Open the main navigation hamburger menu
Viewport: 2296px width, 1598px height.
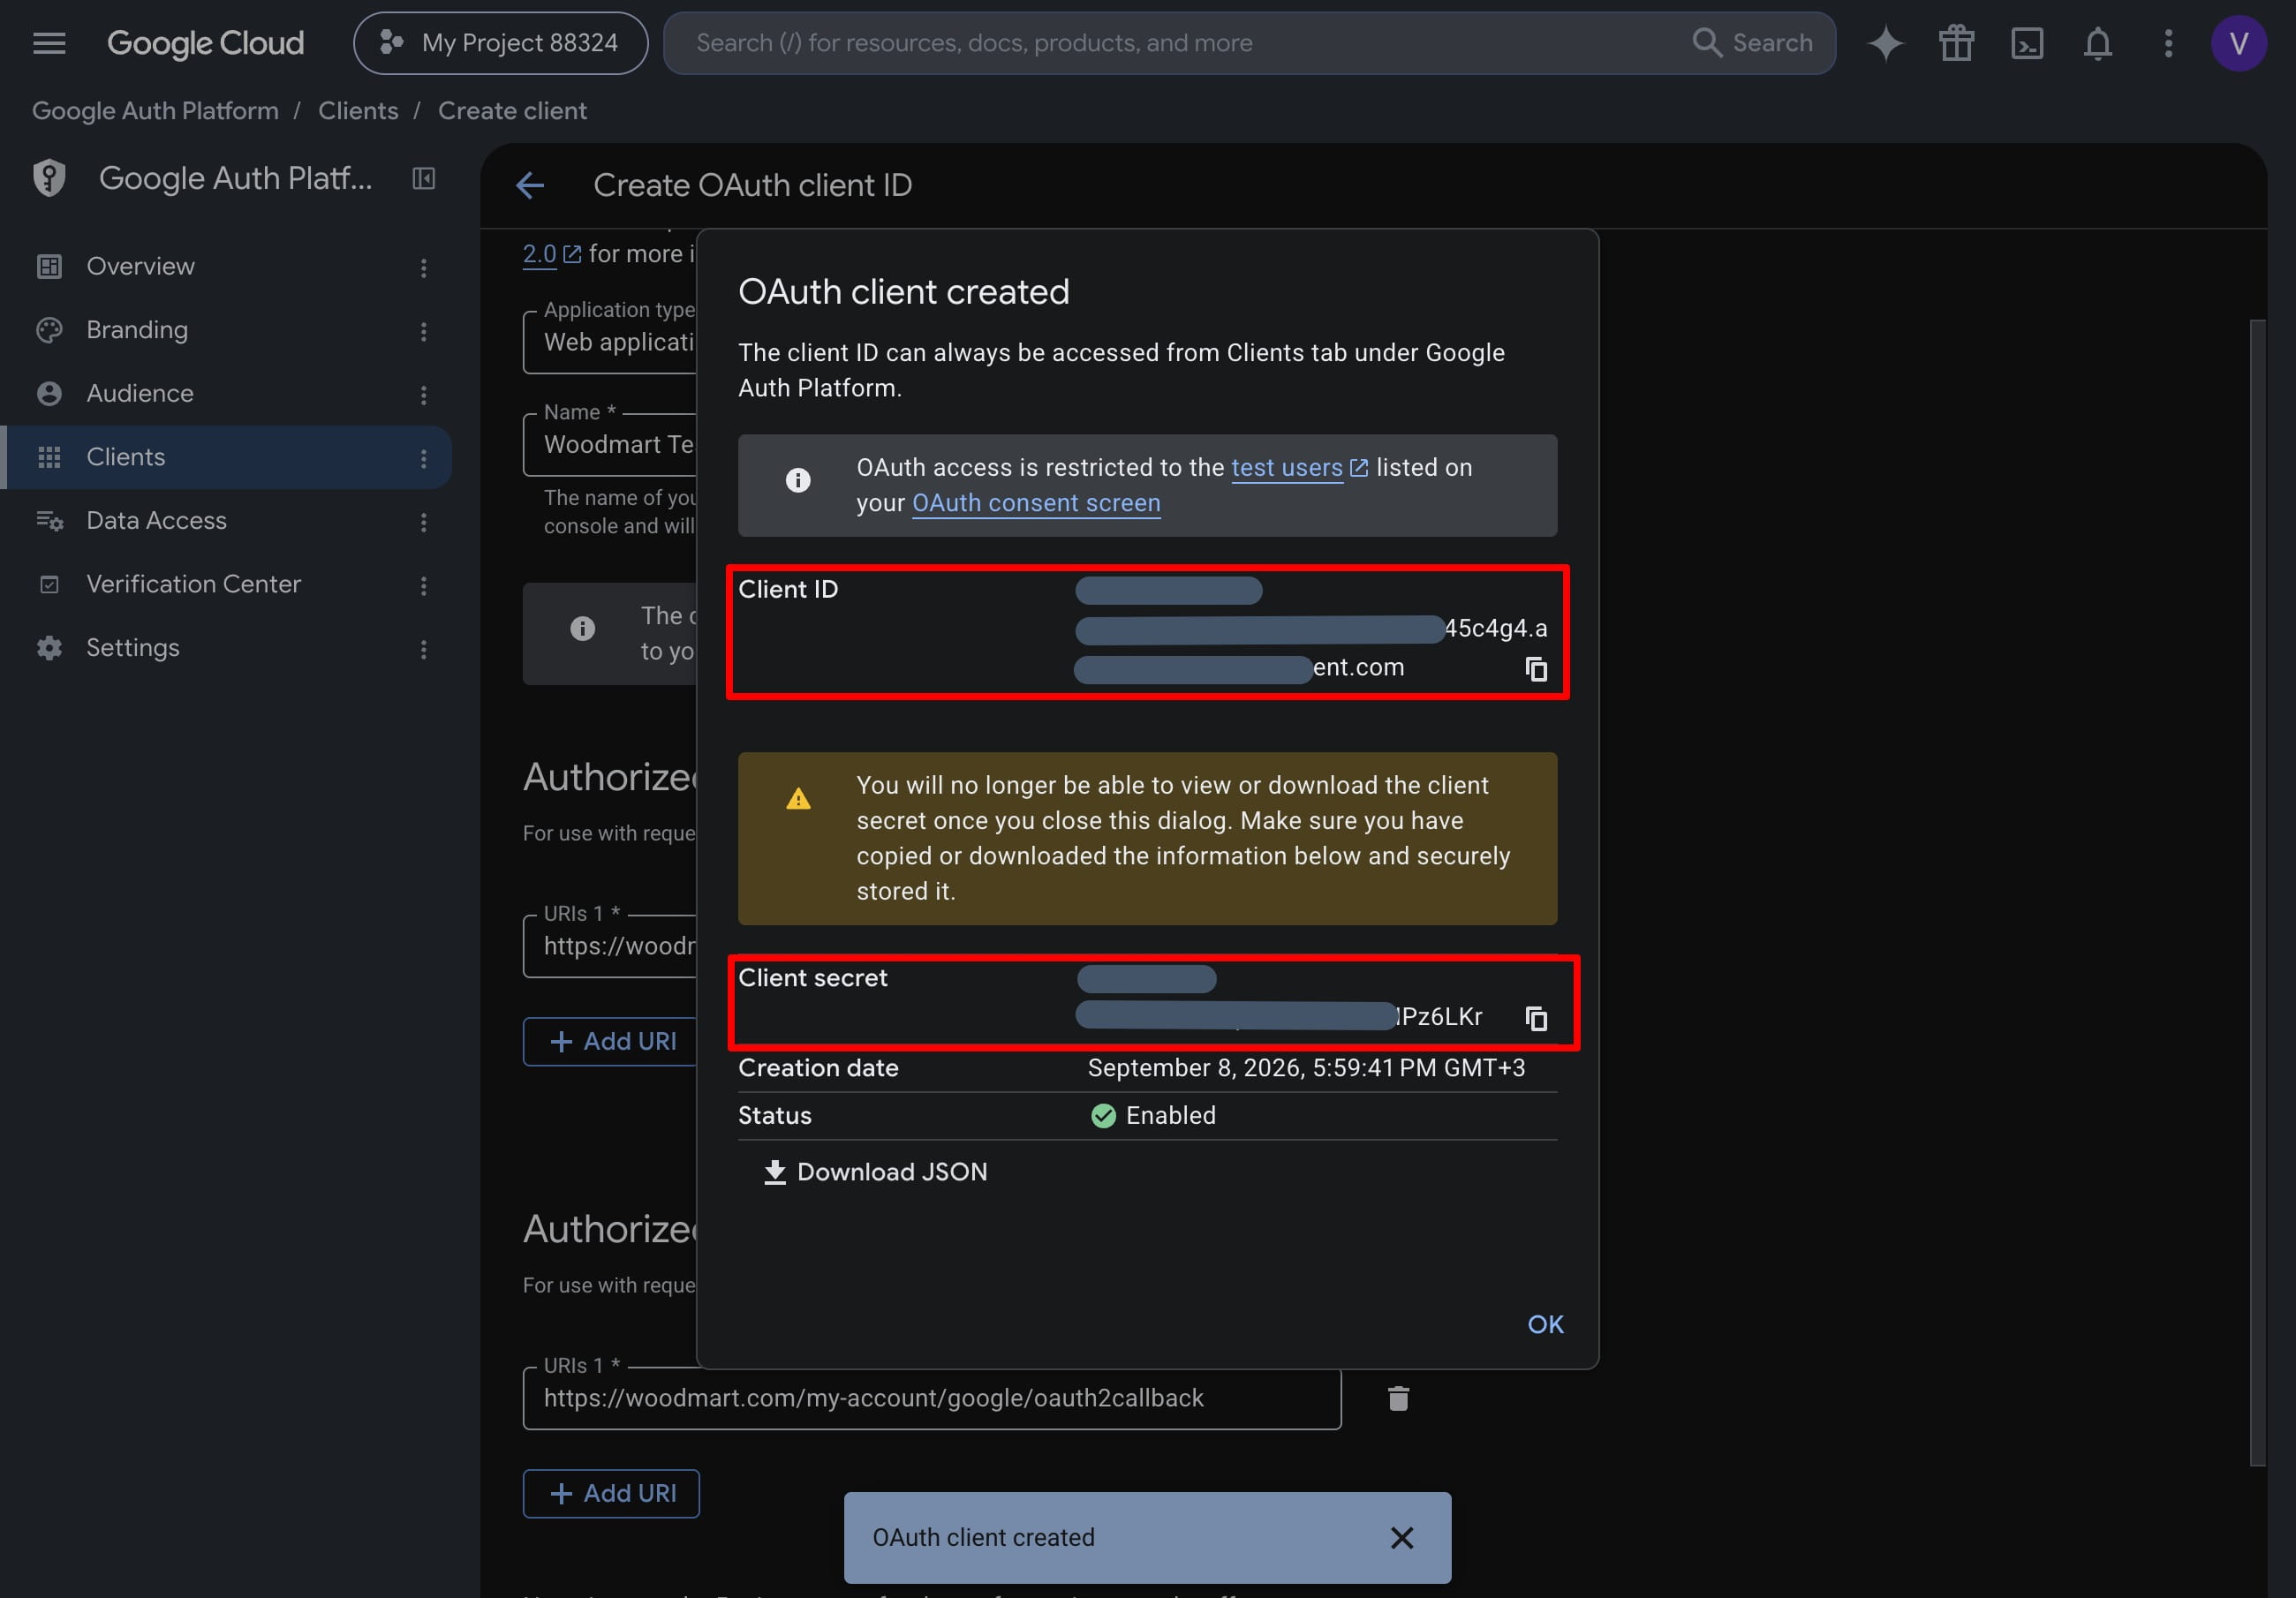(49, 43)
